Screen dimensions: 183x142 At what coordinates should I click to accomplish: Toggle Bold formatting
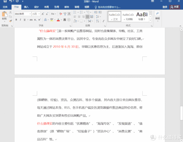16,20
